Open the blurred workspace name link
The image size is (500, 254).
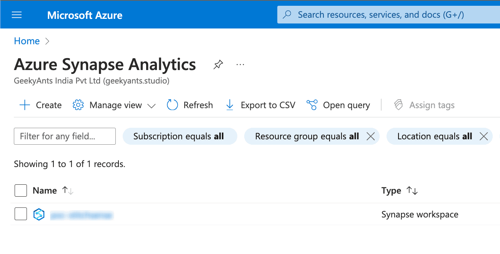pyautogui.click(x=82, y=215)
